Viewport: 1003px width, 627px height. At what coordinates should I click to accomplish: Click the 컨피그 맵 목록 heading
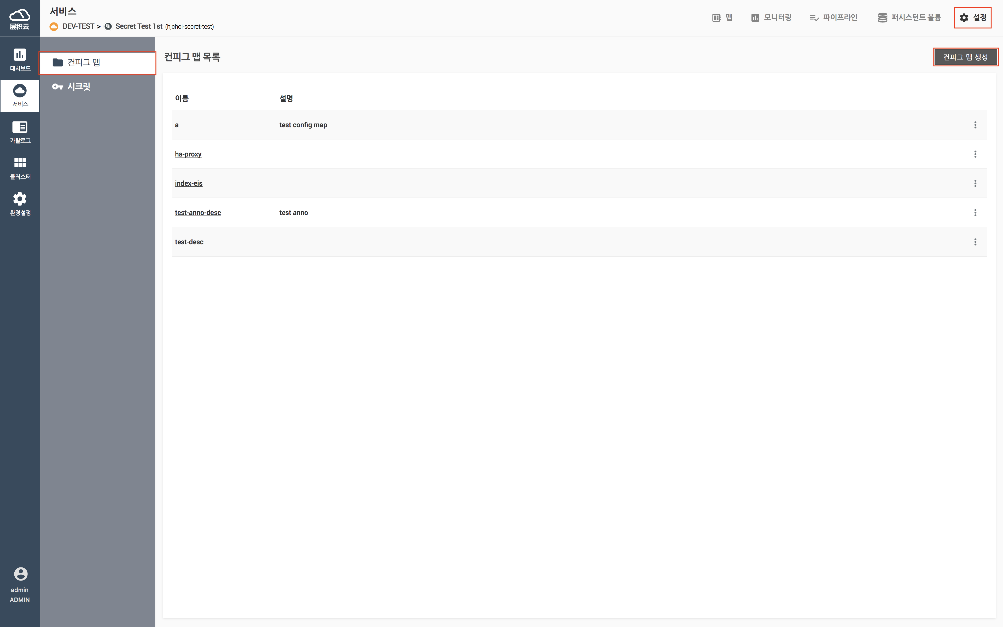click(192, 57)
